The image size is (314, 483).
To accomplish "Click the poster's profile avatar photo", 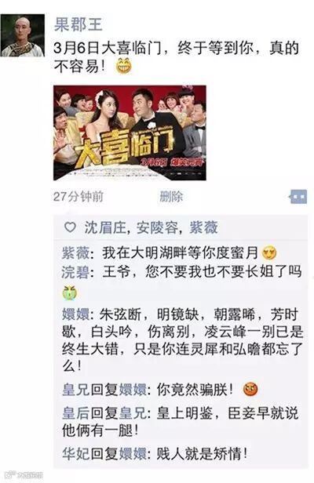I will 23,36.
